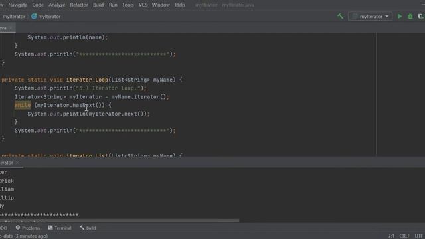Click the "liam" output line in console
The height and width of the screenshot is (239, 425).
[x=7, y=189]
